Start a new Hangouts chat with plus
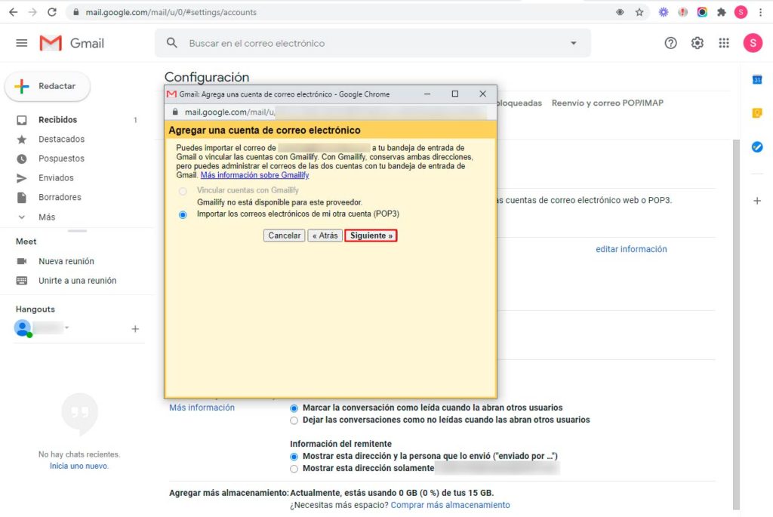This screenshot has height=517, width=773. point(135,329)
